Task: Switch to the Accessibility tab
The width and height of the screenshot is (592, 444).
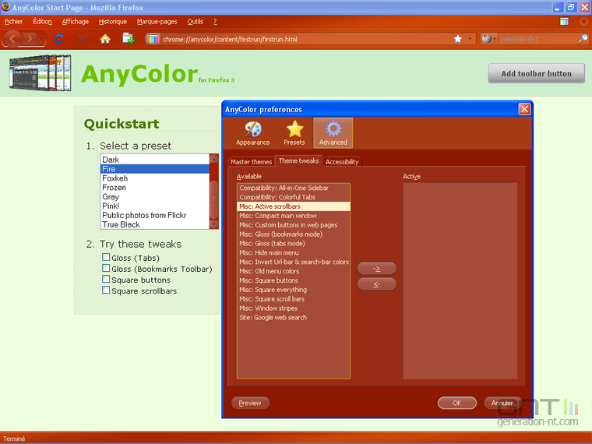Action: [x=342, y=161]
